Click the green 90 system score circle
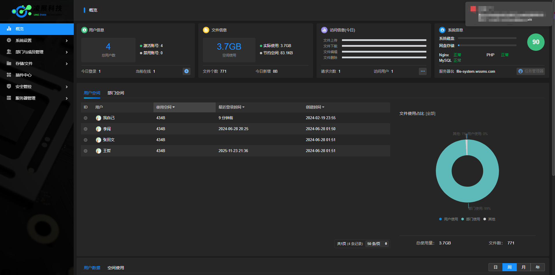Image resolution: width=555 pixels, height=275 pixels. click(536, 42)
